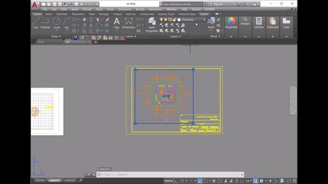Click the keyword search box
This screenshot has width=328, height=184.
click(182, 4)
